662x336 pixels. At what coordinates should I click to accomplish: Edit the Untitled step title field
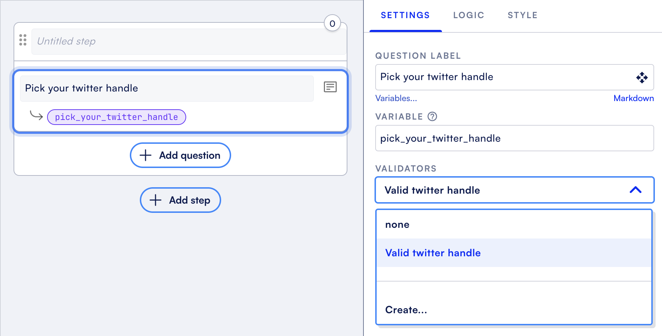189,41
